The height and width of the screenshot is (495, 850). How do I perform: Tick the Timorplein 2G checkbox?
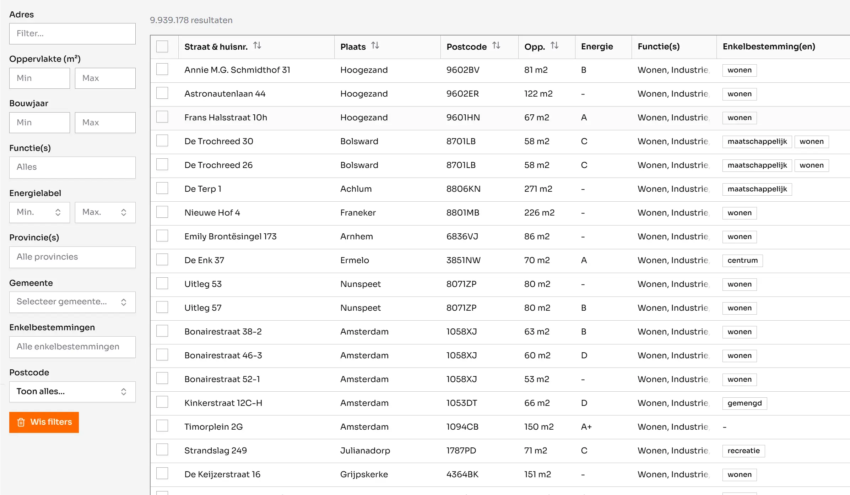coord(162,426)
